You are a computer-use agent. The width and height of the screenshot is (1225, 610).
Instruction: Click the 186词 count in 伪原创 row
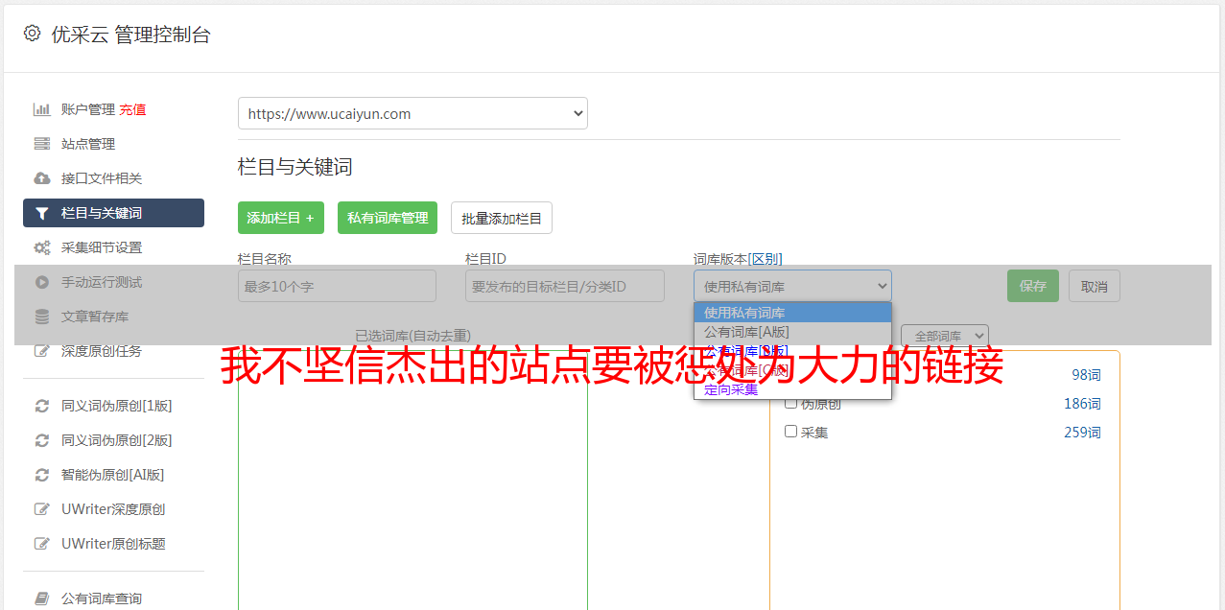click(1082, 404)
